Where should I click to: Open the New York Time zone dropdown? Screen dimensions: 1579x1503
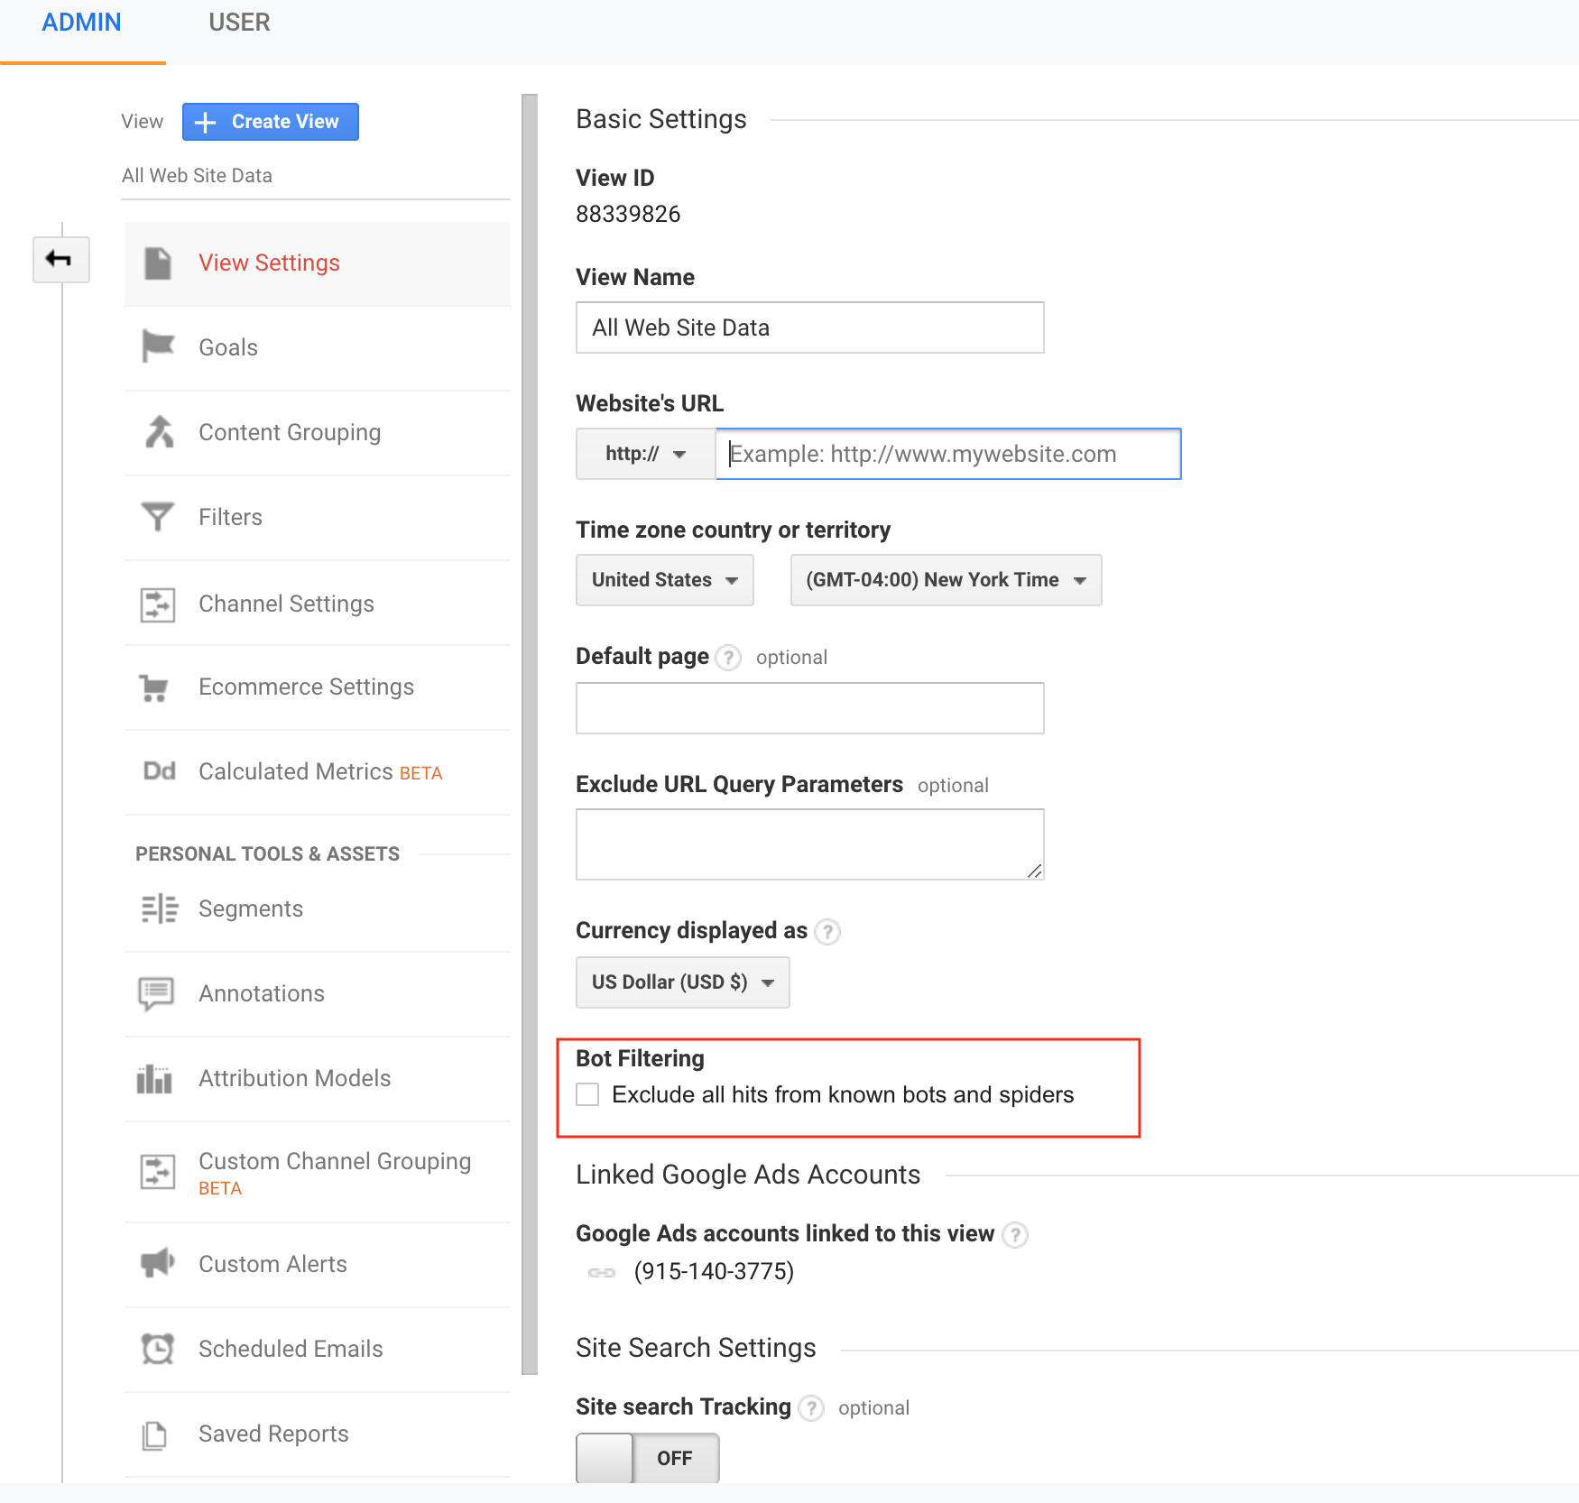(946, 580)
